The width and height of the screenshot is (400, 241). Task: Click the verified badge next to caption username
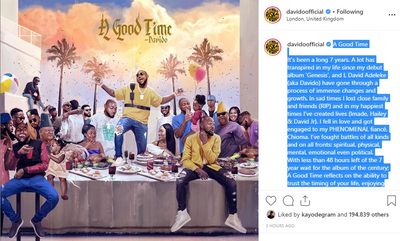329,44
